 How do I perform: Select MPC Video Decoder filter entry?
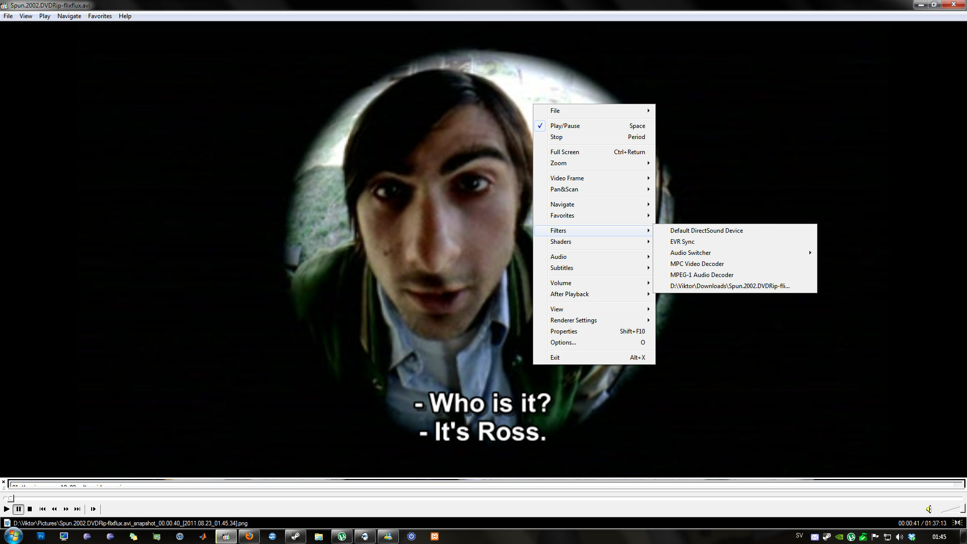[x=697, y=264]
